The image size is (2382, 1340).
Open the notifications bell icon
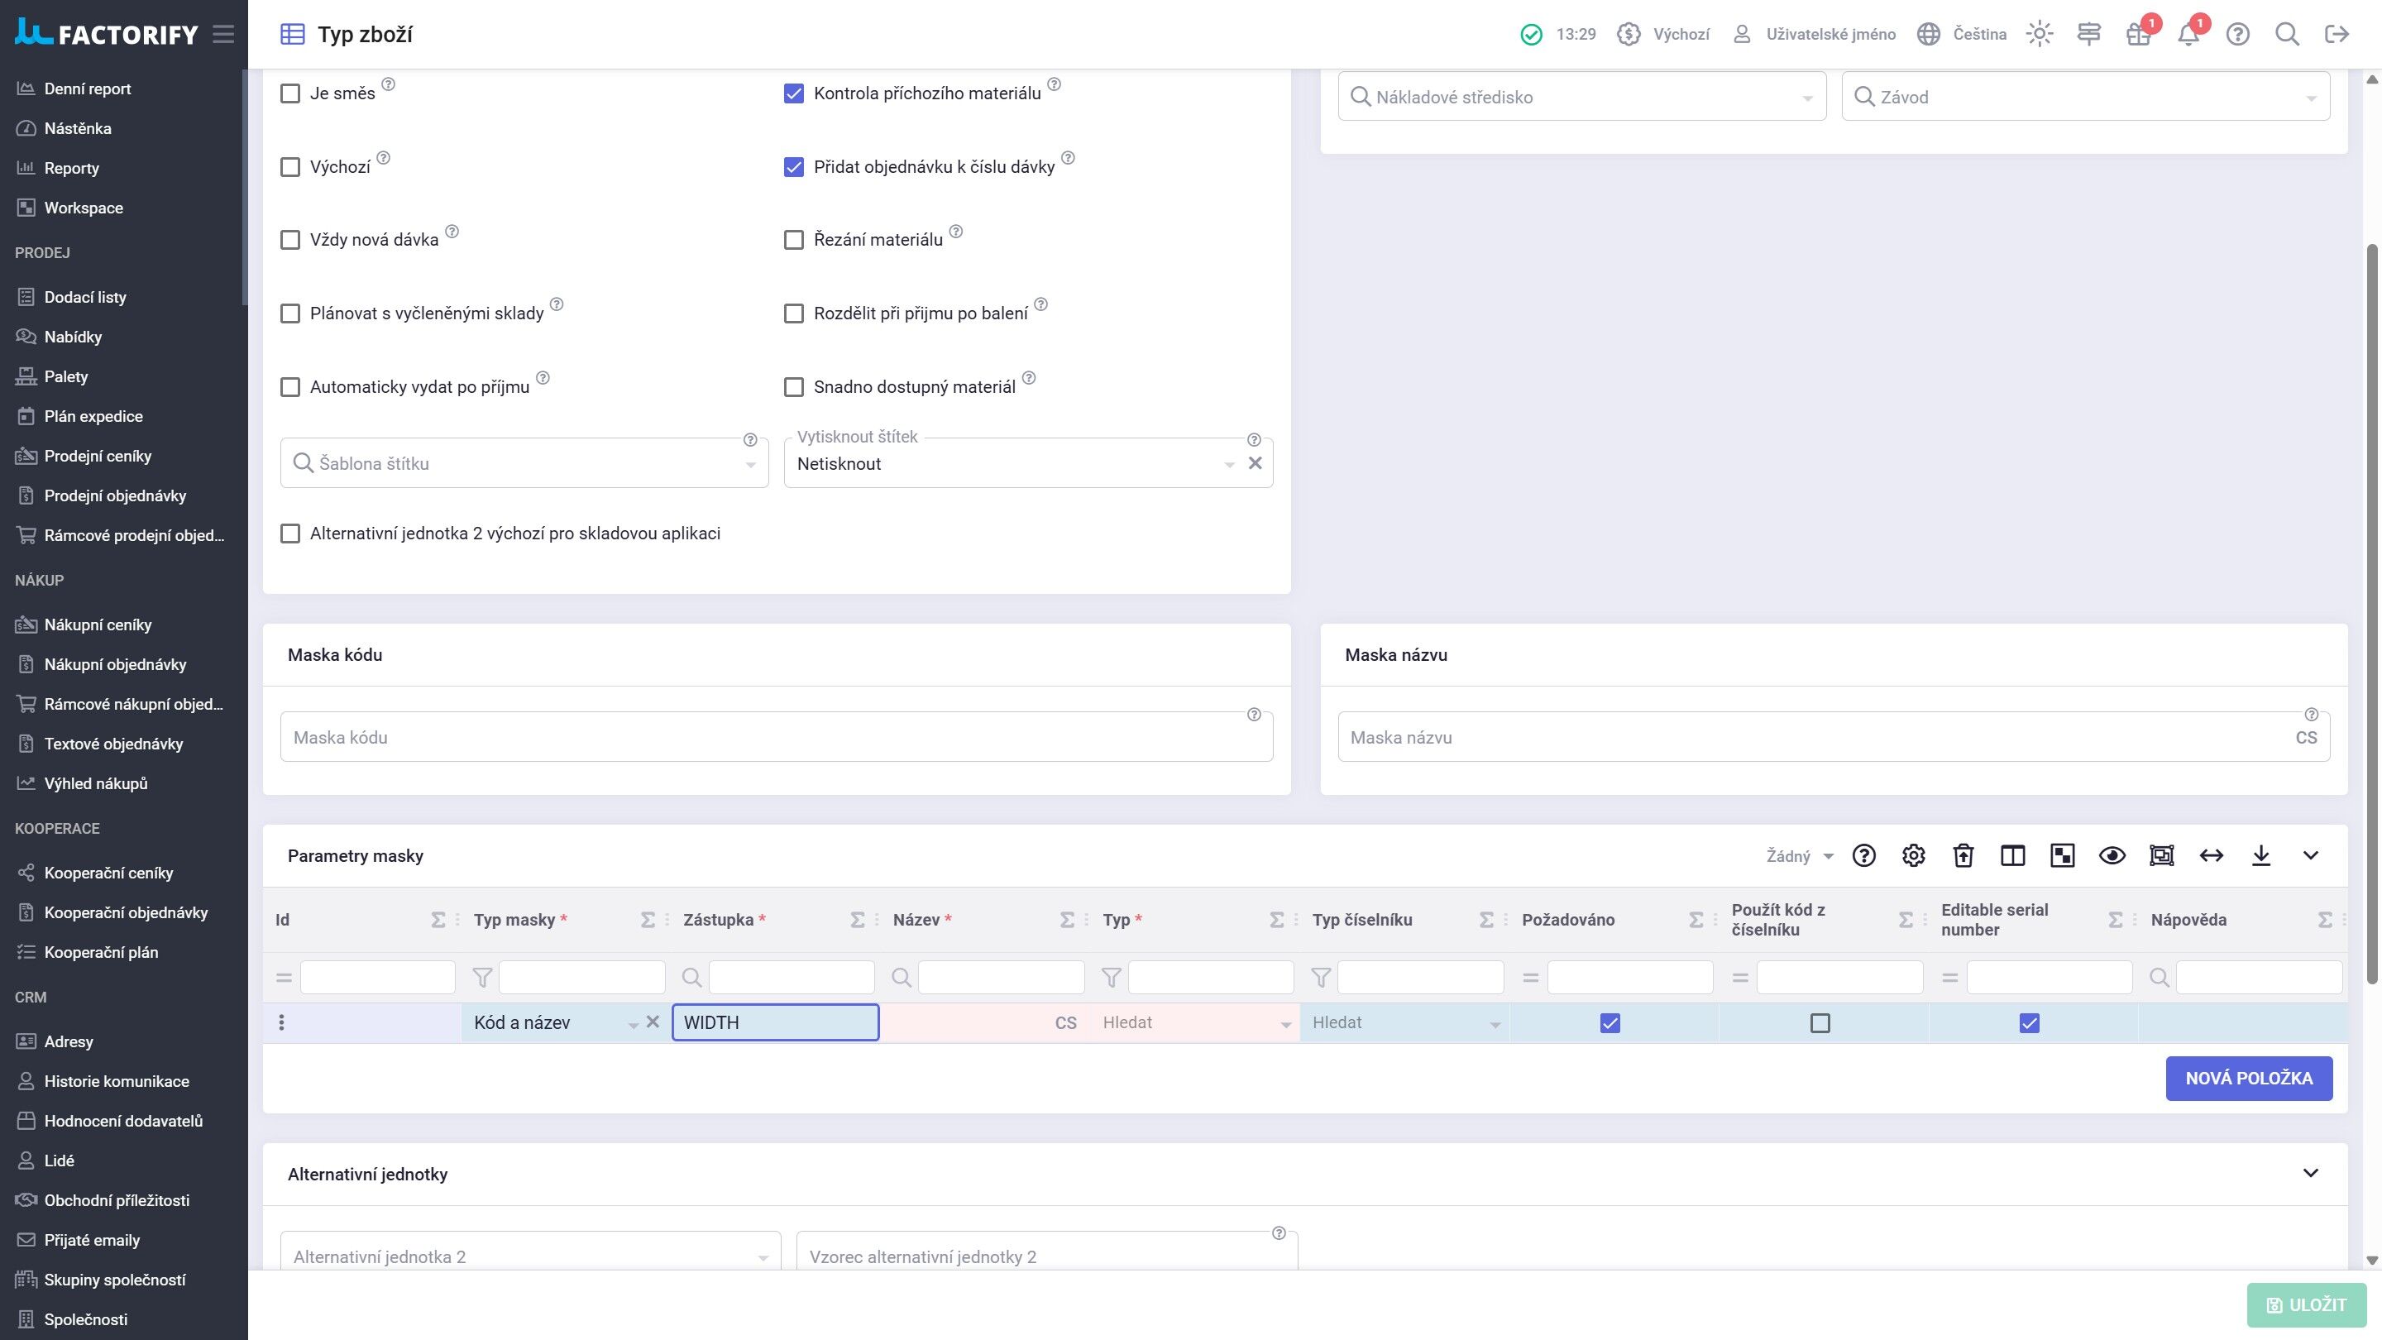tap(2188, 34)
